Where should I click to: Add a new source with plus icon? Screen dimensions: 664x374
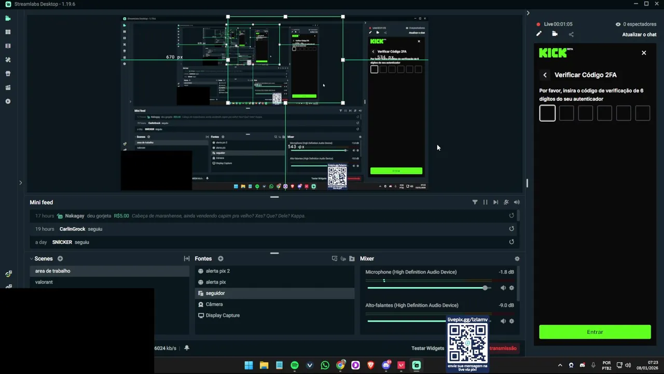pos(220,259)
